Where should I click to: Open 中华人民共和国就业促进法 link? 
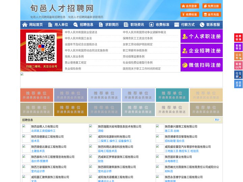pos(81,32)
